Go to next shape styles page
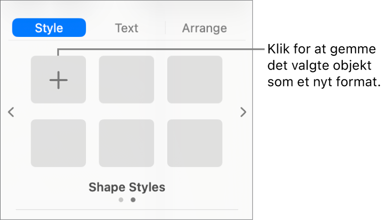385x220 pixels. (243, 113)
